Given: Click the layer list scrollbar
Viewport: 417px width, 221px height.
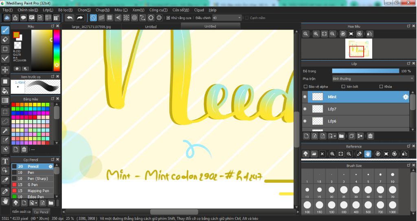Looking at the screenshot, I should pos(413,102).
